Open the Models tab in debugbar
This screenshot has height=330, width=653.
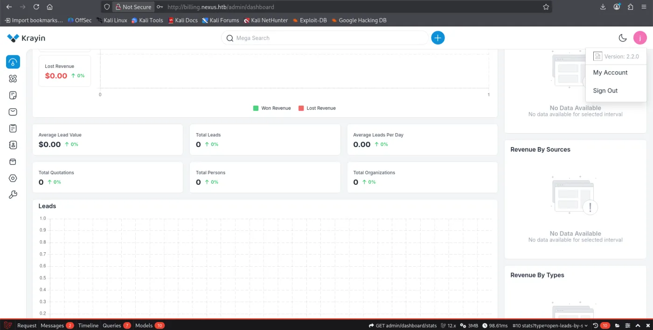click(150, 325)
